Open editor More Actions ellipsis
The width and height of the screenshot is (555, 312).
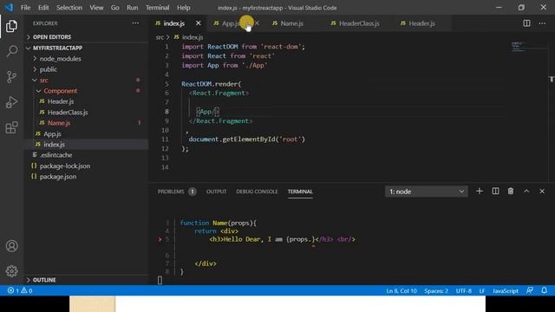coord(542,23)
